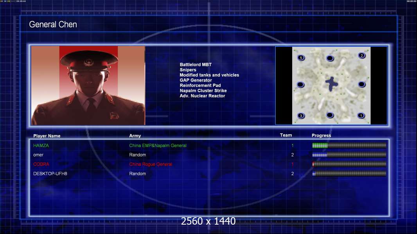Click "China EMP&Napalm General" army entry
Image resolution: width=417 pixels, height=234 pixels.
pos(158,145)
